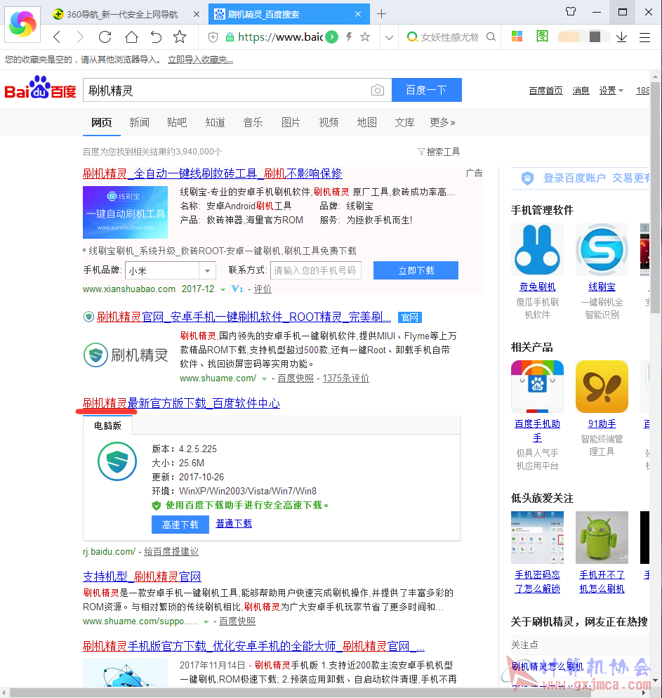662x698 pixels.
Task: Click the search magnifier icon in toolbar
Action: pos(491,37)
